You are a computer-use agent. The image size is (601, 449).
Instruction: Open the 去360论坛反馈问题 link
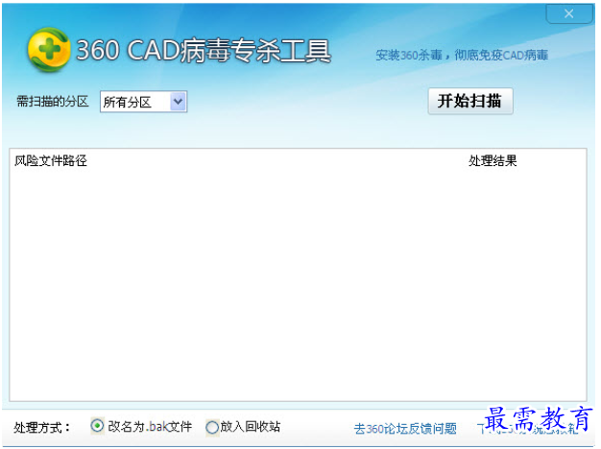click(x=405, y=428)
